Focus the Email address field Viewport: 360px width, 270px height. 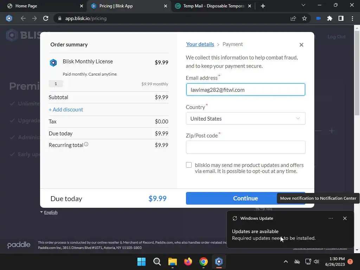[246, 90]
